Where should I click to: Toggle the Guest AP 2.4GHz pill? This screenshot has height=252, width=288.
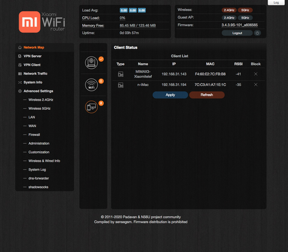[x=229, y=18]
